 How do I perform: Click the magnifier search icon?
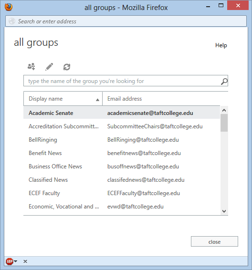224,81
